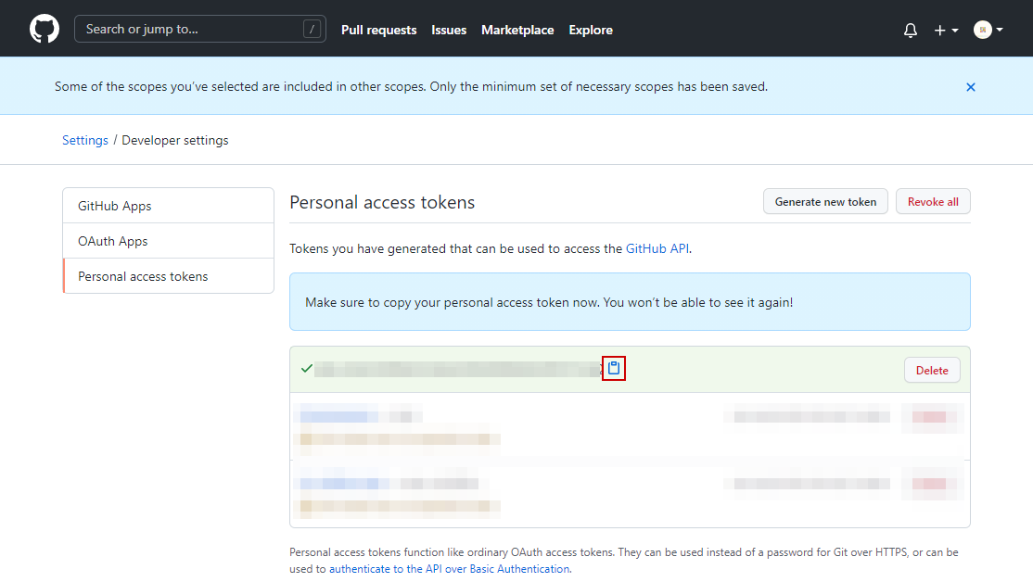This screenshot has width=1033, height=582.
Task: Go to Issues in the header
Action: coord(449,31)
